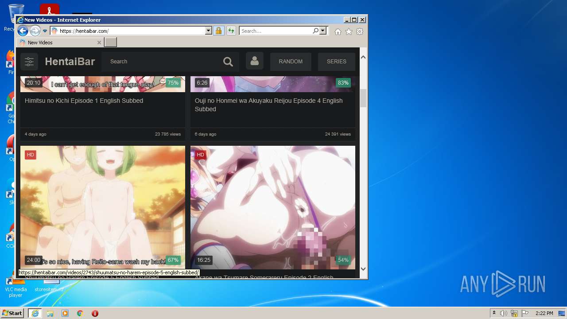Click the page scrollbar down arrow
567x319 pixels.
(x=363, y=268)
